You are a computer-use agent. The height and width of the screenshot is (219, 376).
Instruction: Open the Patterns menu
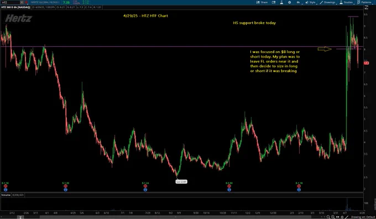click(365, 2)
